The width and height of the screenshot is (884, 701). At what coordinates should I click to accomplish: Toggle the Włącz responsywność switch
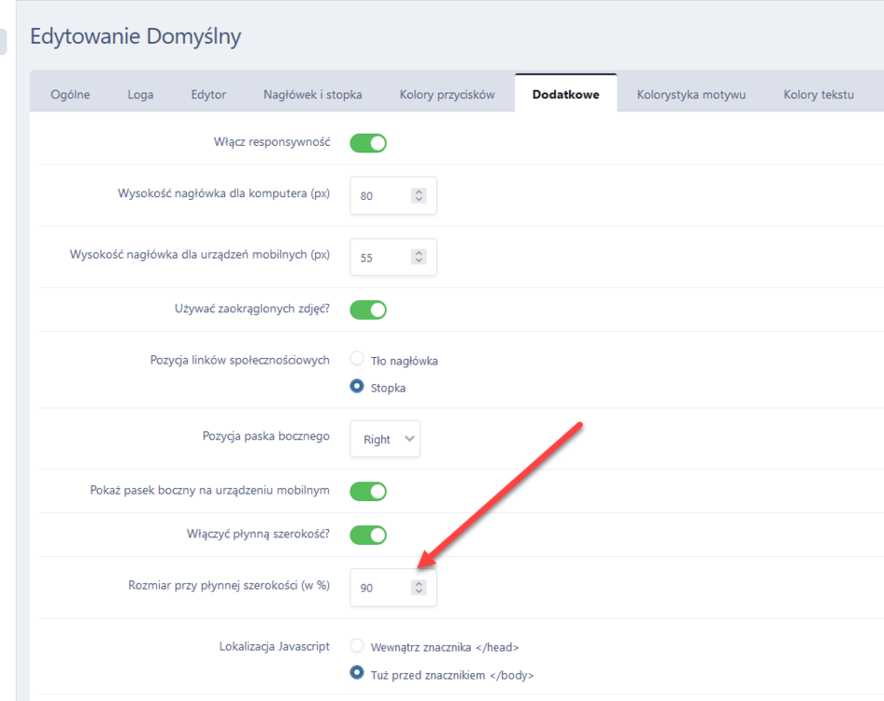tap(368, 143)
